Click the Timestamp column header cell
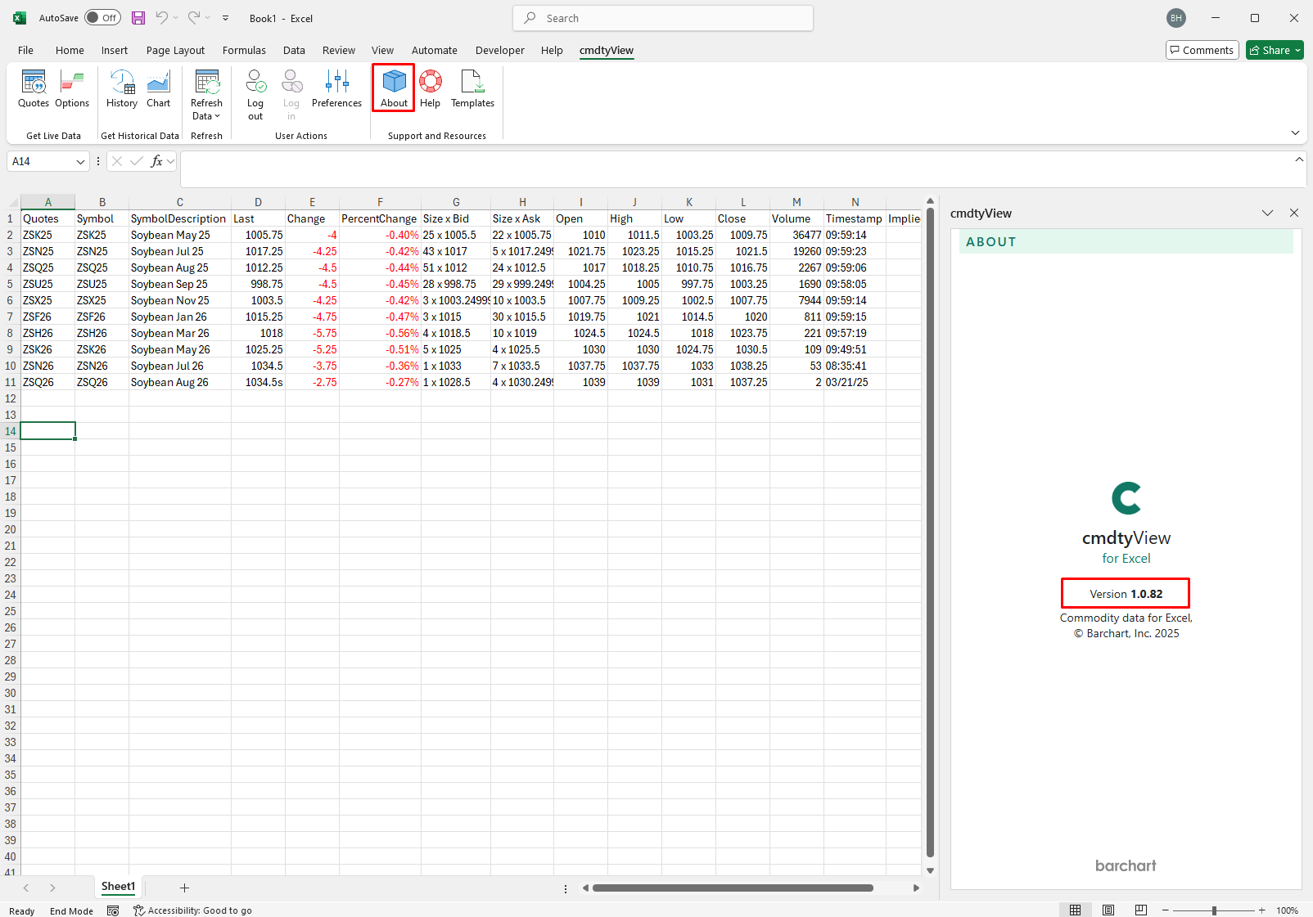 click(x=855, y=218)
